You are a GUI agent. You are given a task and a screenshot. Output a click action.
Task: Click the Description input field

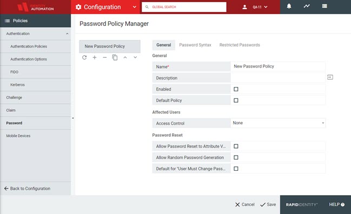278,78
